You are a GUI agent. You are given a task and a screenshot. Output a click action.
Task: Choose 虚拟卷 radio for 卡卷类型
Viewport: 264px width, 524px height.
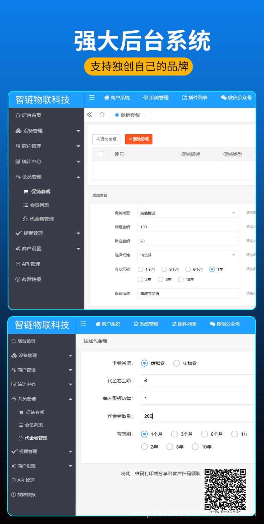point(144,363)
